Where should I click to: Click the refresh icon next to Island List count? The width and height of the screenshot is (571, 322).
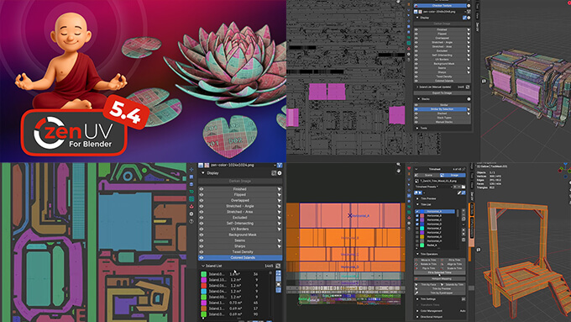[278, 266]
